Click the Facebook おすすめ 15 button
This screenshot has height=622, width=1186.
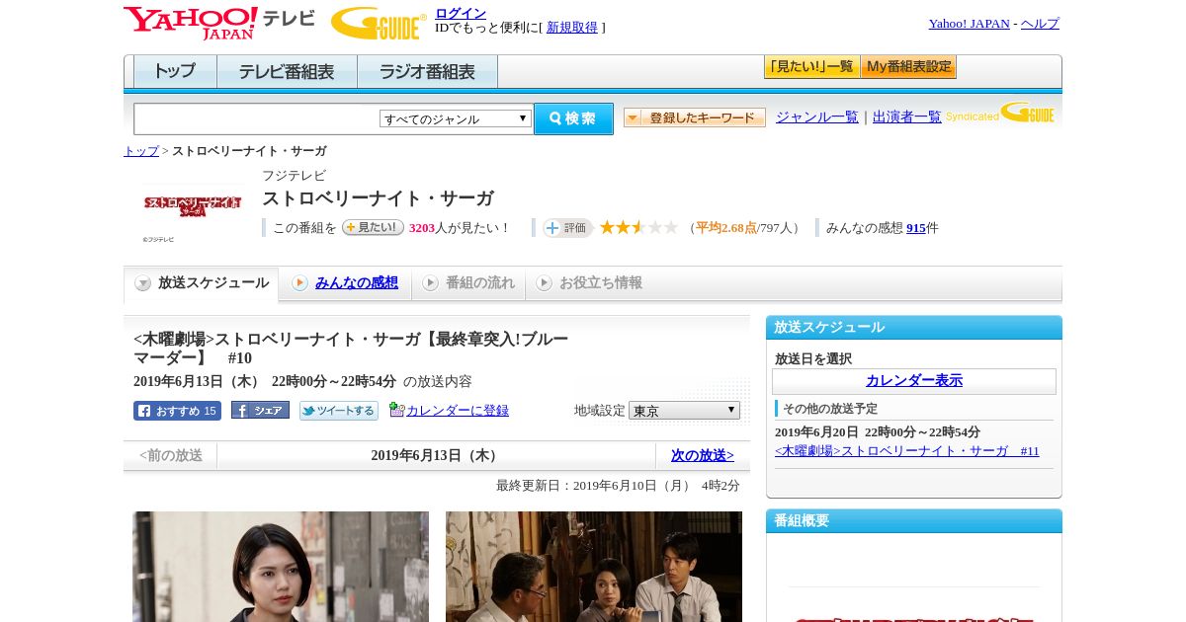click(177, 411)
